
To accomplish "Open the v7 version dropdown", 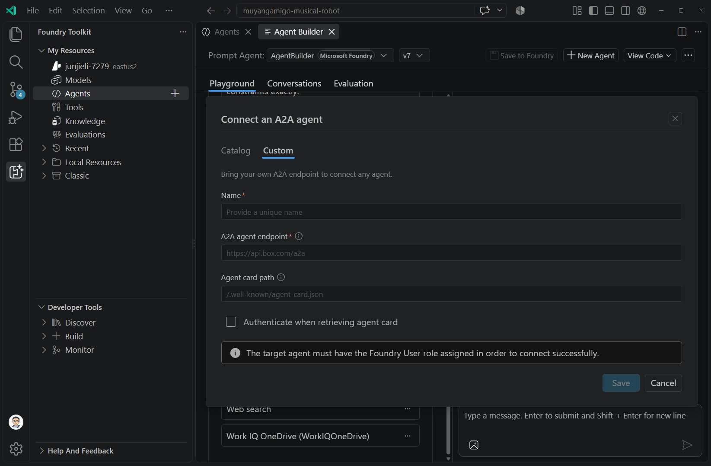I will [414, 55].
